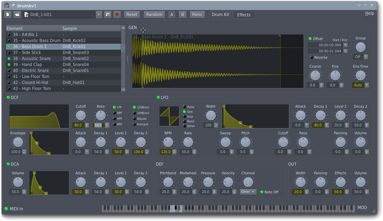This screenshot has height=221, width=383.
Task: Enable the Reverse option
Action: pos(319,58)
